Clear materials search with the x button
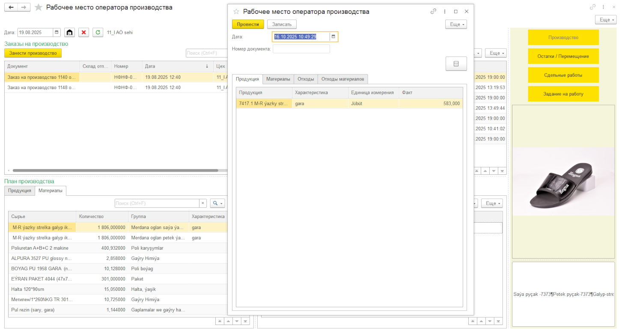 203,203
